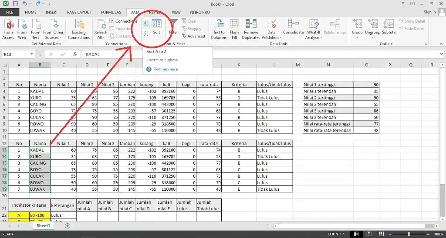The image size is (446, 238).
Task: Click Page Break Preview status icon
Action: click(x=381, y=234)
